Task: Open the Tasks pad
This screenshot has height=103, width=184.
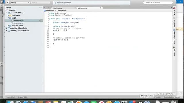Action: coord(170,94)
